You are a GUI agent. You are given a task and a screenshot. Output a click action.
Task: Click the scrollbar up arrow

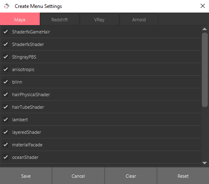pyautogui.click(x=204, y=29)
